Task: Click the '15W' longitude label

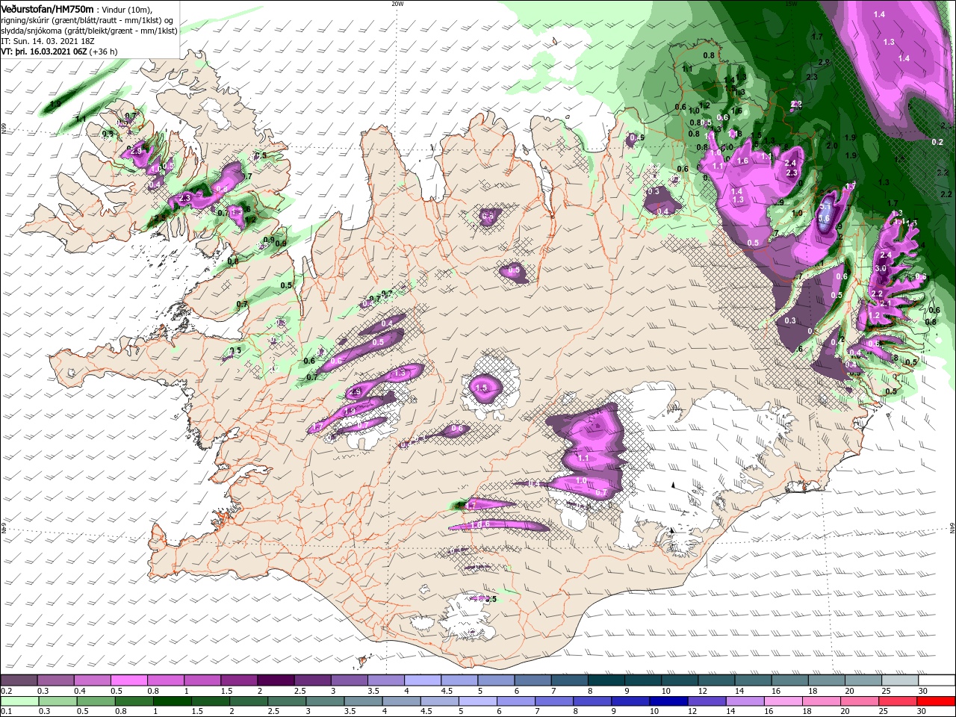Action: pos(791,3)
